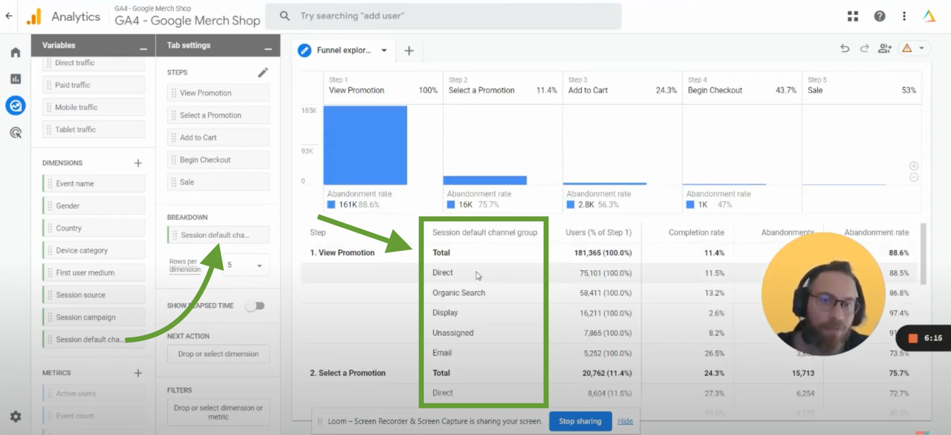
Task: Click the Completion rate column header
Action: point(696,232)
